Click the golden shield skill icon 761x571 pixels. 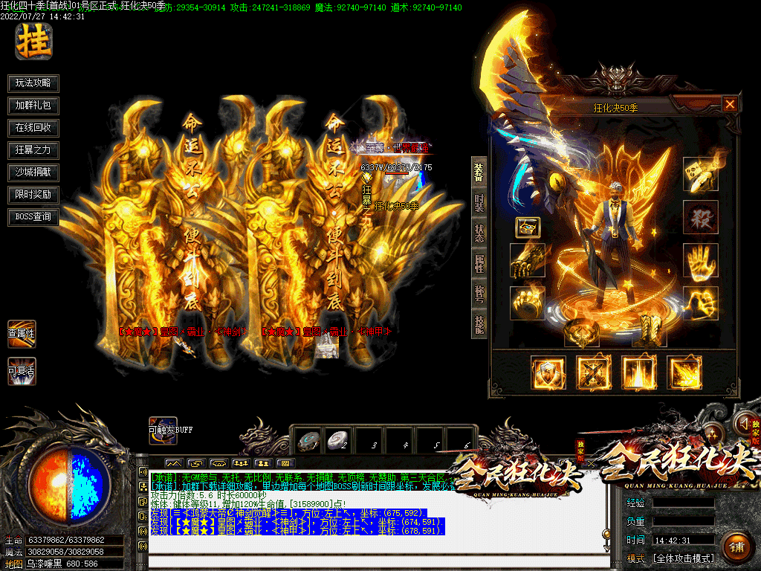pyautogui.click(x=548, y=372)
